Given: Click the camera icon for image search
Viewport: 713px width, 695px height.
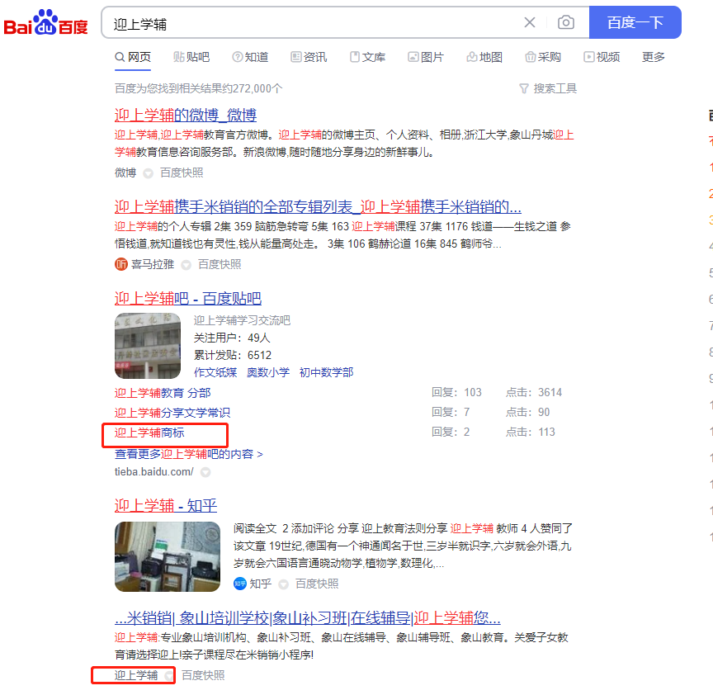Looking at the screenshot, I should coord(566,23).
